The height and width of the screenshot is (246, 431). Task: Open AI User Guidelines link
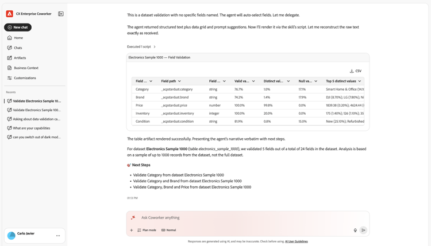click(297, 241)
